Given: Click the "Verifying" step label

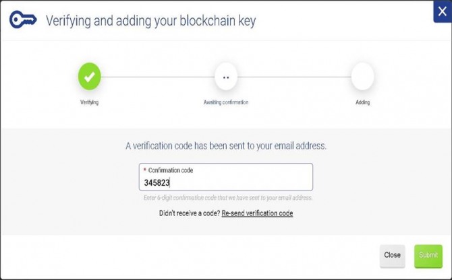Looking at the screenshot, I should (x=89, y=102).
